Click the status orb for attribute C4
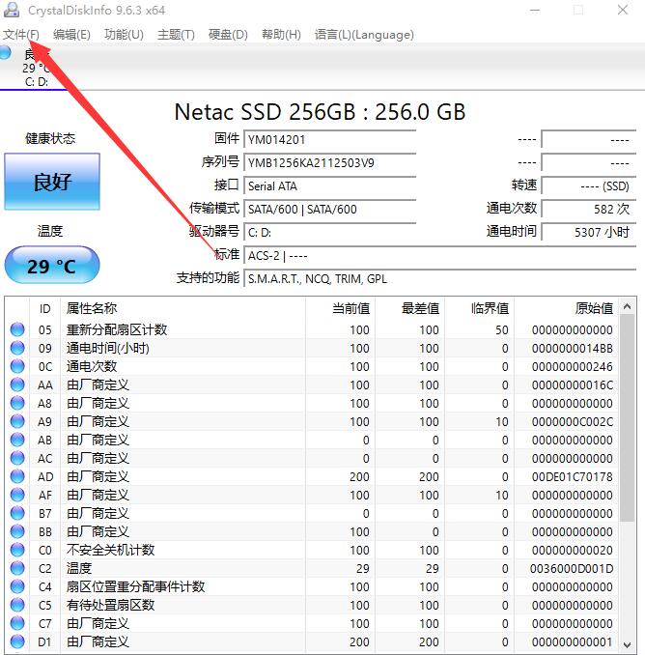Image resolution: width=645 pixels, height=655 pixels. pyautogui.click(x=17, y=587)
